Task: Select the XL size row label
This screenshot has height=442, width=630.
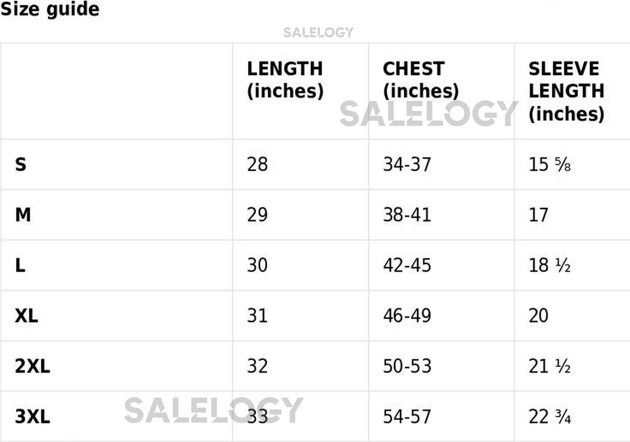Action: coord(26,315)
